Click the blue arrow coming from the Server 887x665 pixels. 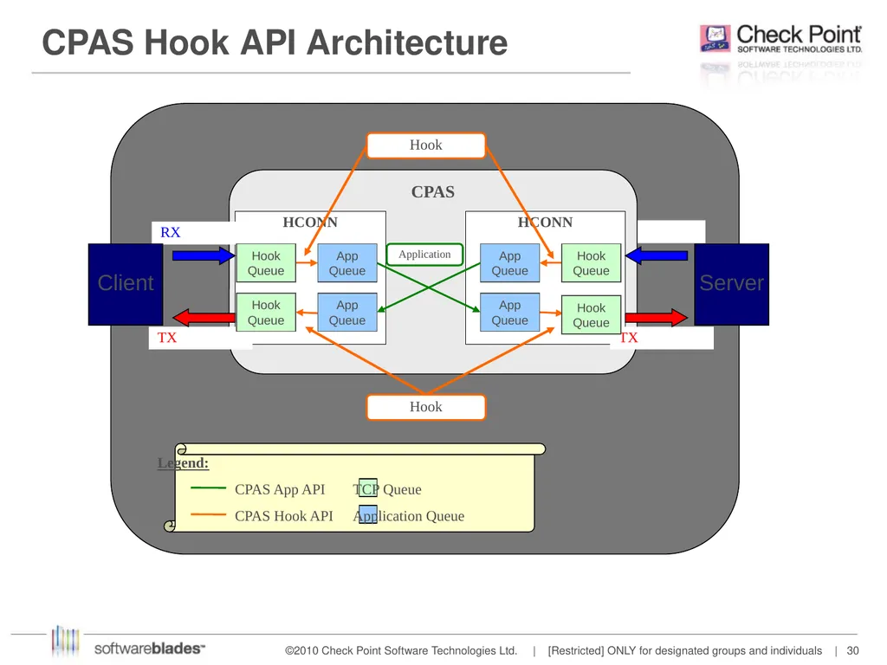pyautogui.click(x=657, y=255)
